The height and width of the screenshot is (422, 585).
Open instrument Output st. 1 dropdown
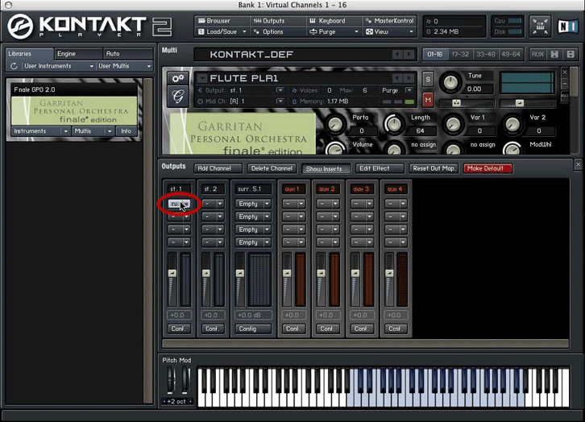click(x=280, y=90)
